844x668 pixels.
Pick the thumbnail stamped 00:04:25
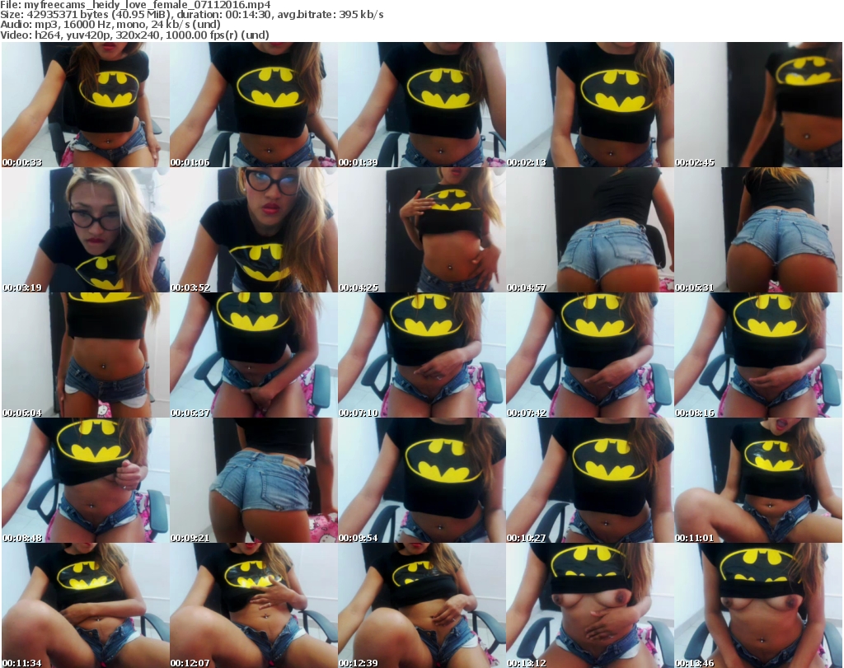pyautogui.click(x=421, y=230)
